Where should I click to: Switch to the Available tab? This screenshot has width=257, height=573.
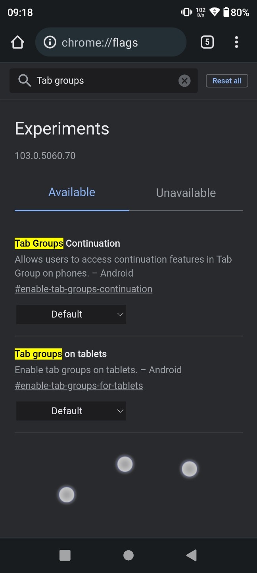point(72,193)
